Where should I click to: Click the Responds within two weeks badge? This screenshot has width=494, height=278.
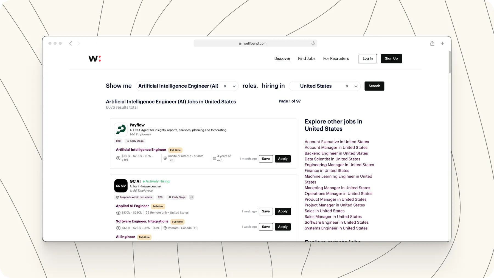pyautogui.click(x=134, y=197)
